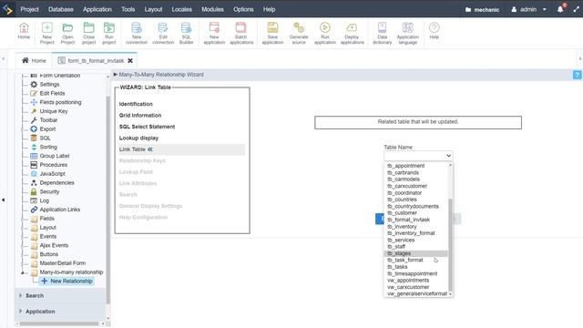Image resolution: width=583 pixels, height=328 pixels.
Task: Click the Scriptcase logo icon
Action: [7, 9]
